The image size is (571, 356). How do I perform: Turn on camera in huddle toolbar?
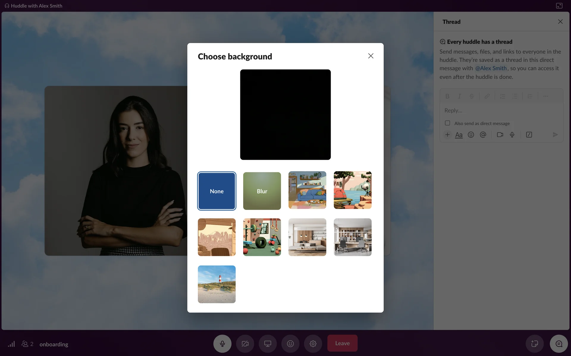point(245,344)
